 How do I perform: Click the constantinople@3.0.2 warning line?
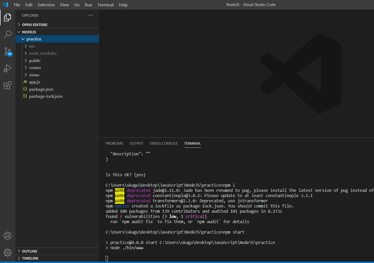coord(209,195)
